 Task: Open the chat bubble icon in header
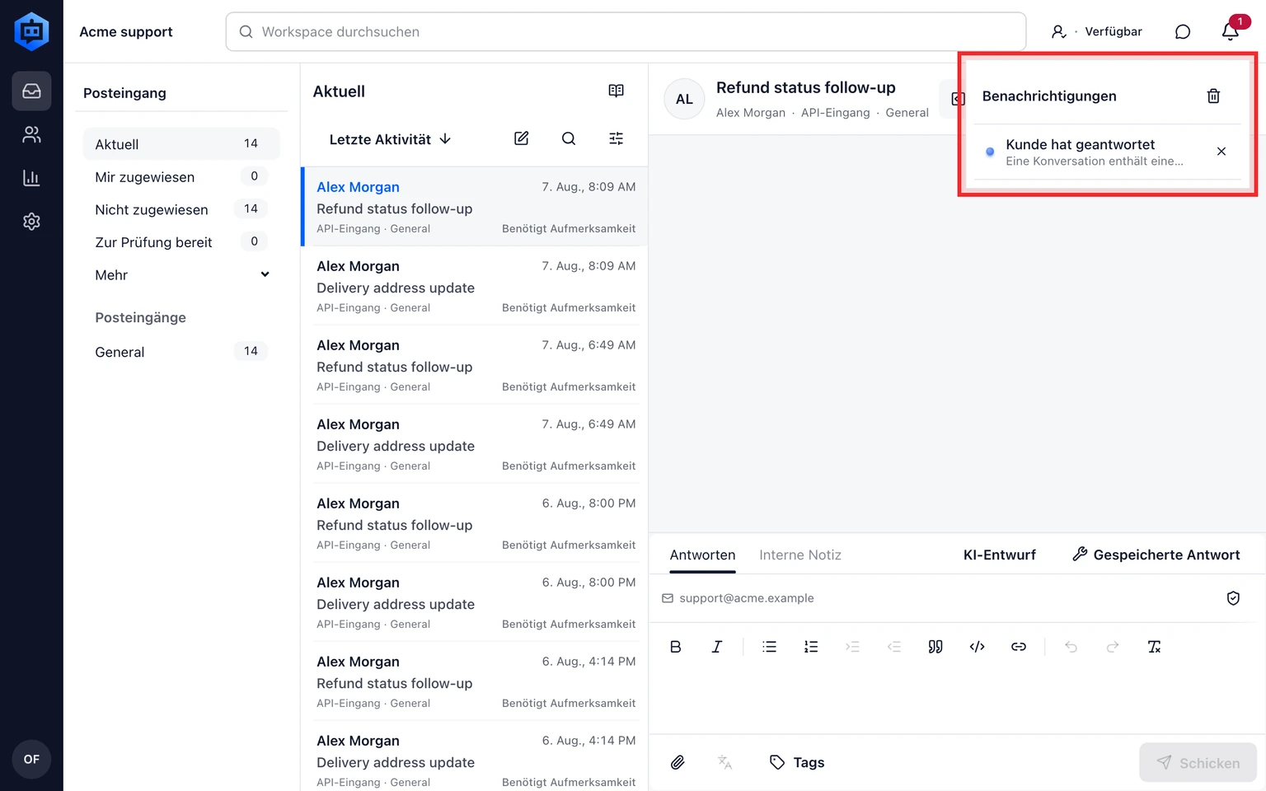(x=1182, y=31)
